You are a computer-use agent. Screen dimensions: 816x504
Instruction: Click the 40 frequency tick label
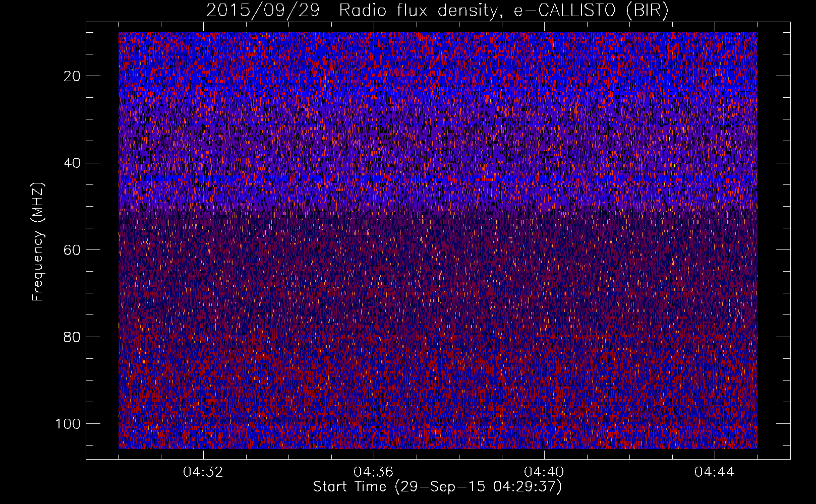pos(73,163)
